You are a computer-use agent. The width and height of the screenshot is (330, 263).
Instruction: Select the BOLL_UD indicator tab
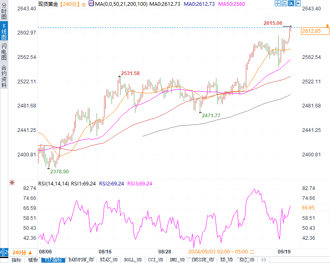[133, 260]
